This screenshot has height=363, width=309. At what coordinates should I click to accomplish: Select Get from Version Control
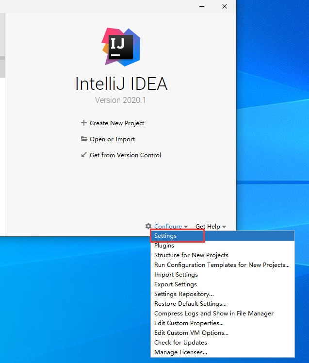[x=125, y=155]
